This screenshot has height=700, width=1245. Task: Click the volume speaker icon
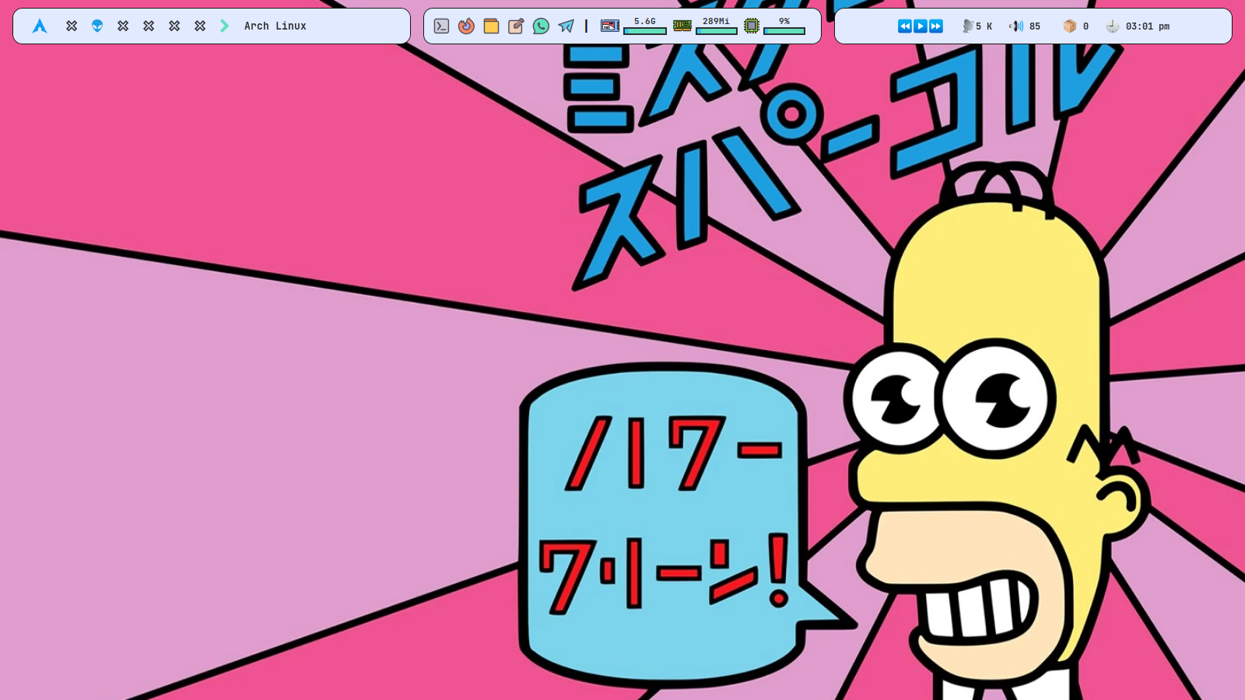point(1016,26)
